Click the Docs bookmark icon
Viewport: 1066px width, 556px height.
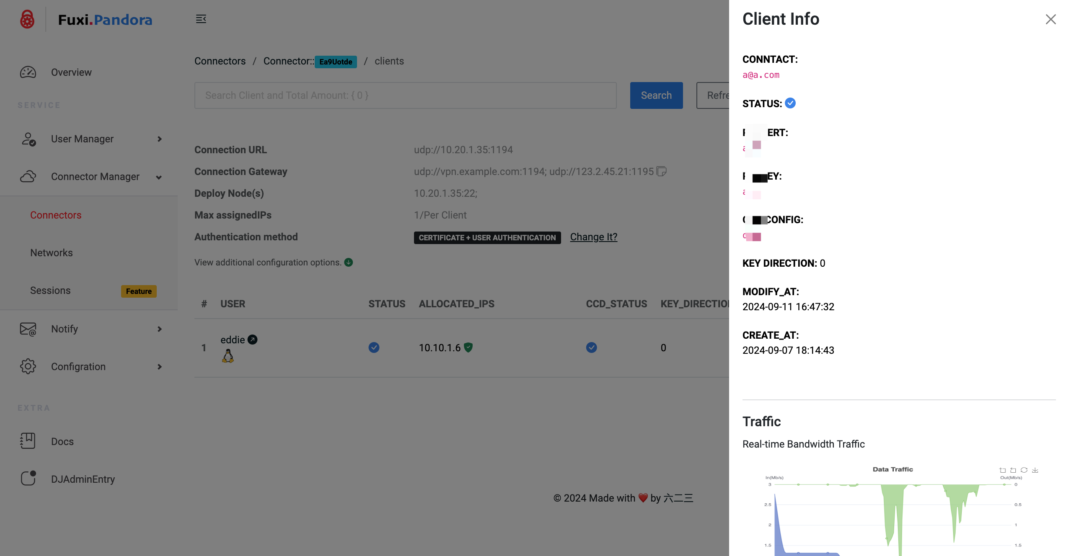(28, 441)
